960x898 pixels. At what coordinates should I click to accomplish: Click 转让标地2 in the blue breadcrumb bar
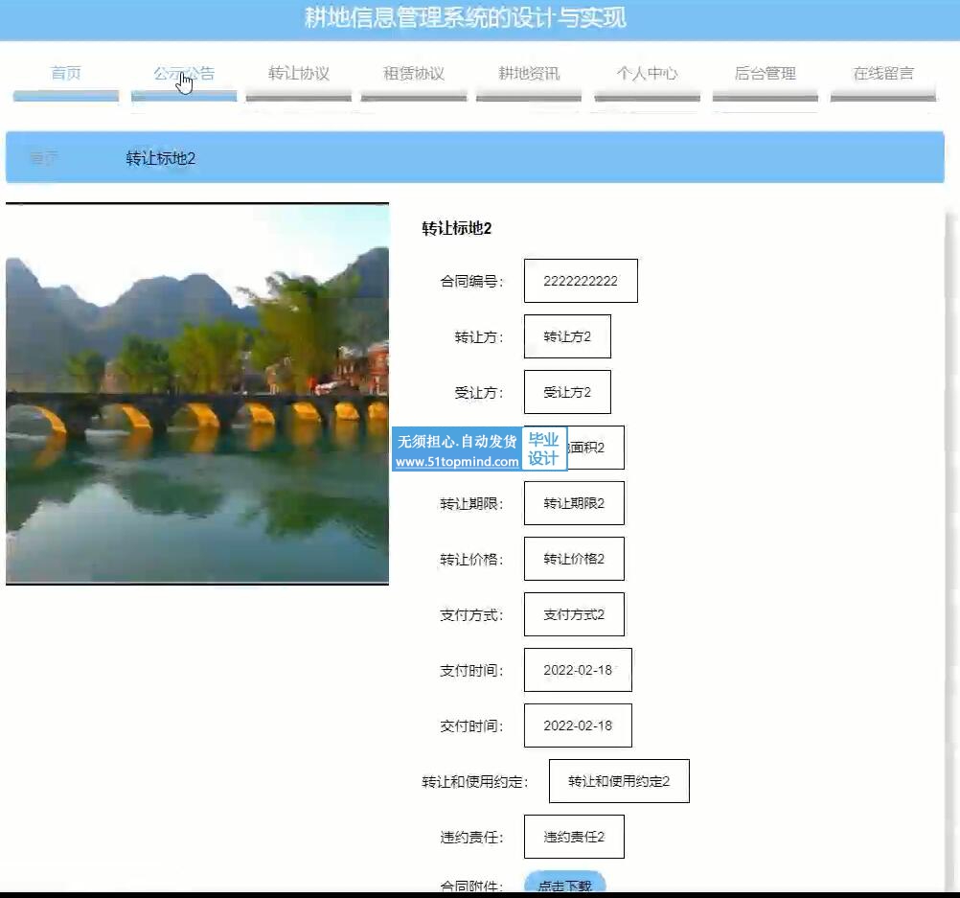point(160,159)
